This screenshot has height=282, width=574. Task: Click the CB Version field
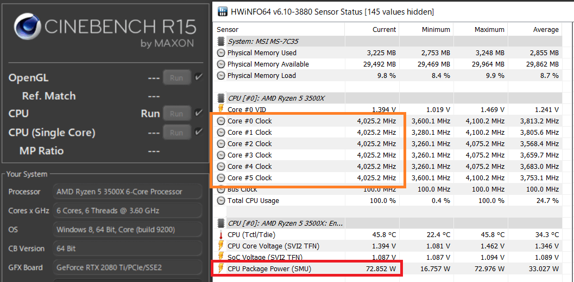tap(128, 248)
